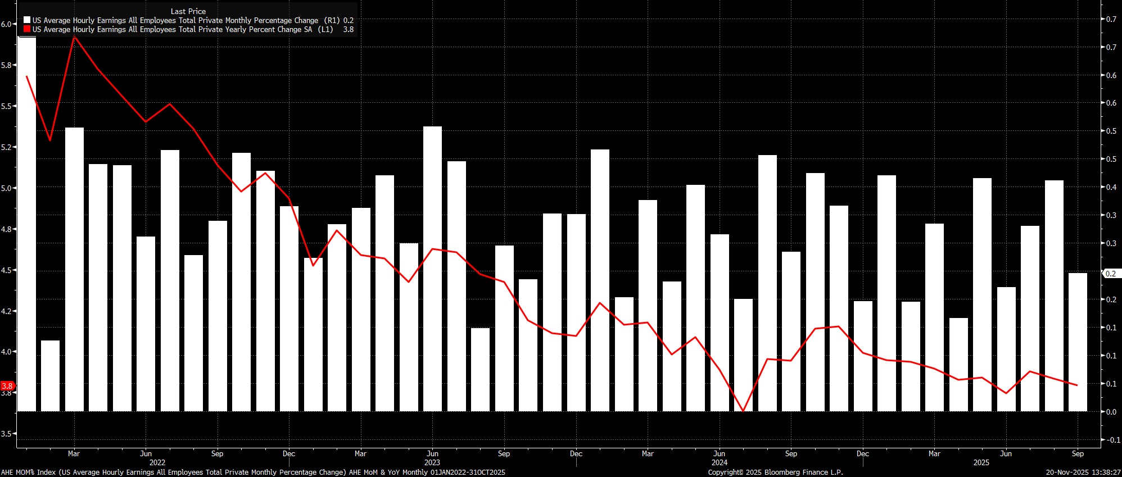
Task: Click the 2022 year label on the x-axis
Action: click(x=157, y=462)
